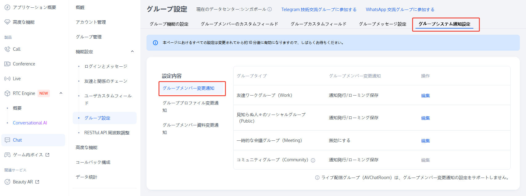Edit the Public social group row
Viewport: 526px width, 196px height.
[425, 118]
